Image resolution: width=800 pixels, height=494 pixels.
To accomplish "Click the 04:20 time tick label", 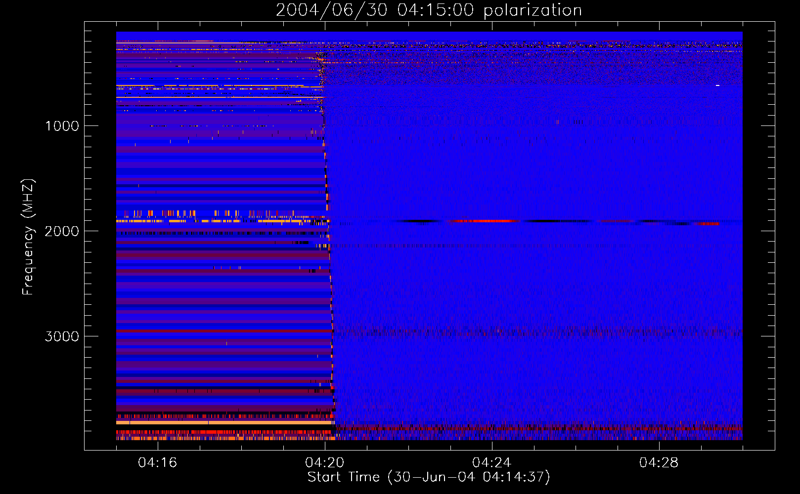I will click(x=325, y=463).
